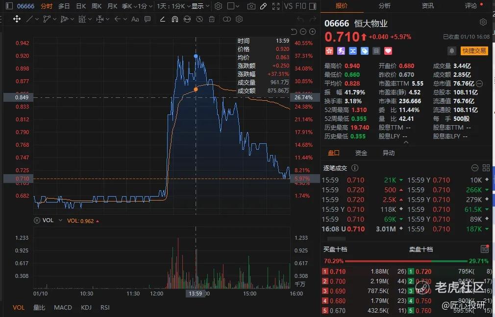The image size is (495, 317).
Task: Expand the VOL indicator dropdown arrow
Action: (60, 220)
